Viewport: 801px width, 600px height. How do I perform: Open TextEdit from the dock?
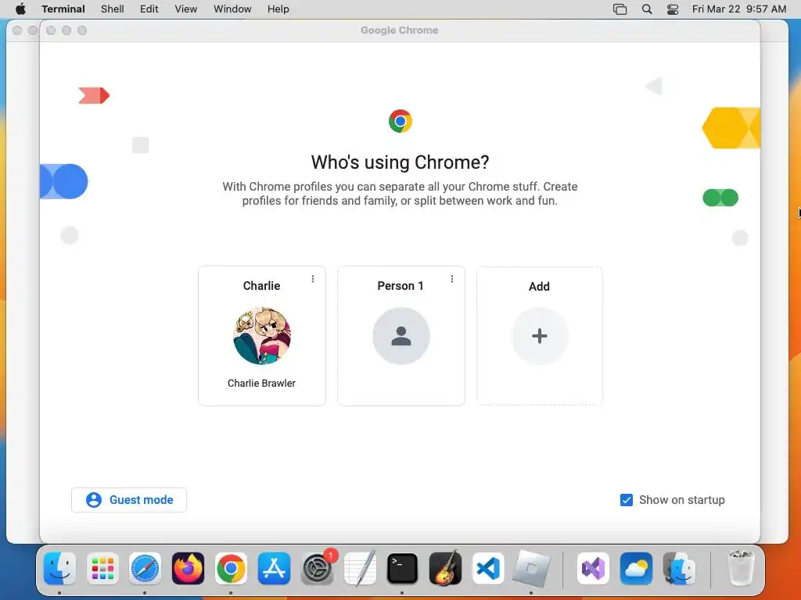[x=360, y=569]
